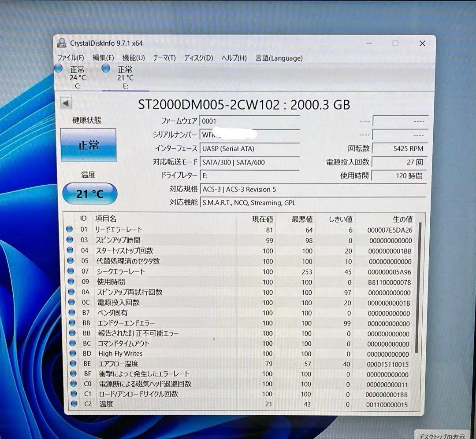Click the 正常 health status button
The width and height of the screenshot is (476, 439).
(88, 145)
